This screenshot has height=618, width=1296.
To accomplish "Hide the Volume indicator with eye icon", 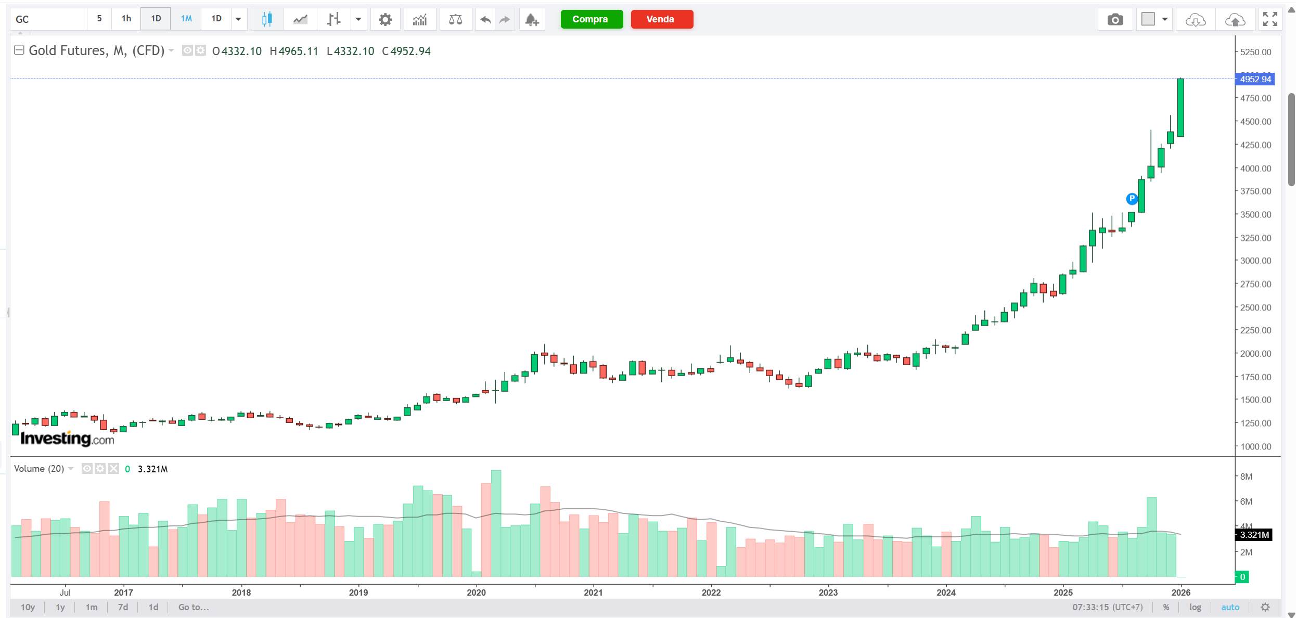I will click(87, 469).
